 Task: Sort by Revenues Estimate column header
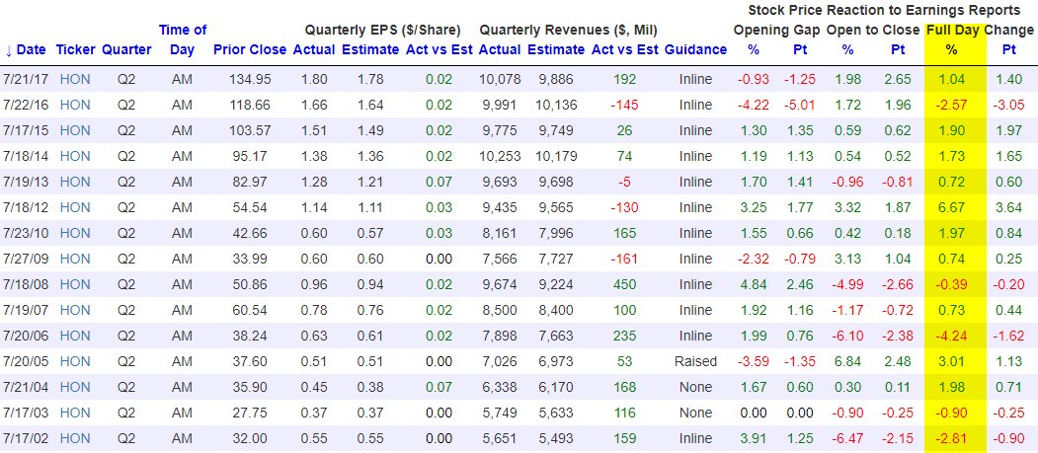pos(556,49)
